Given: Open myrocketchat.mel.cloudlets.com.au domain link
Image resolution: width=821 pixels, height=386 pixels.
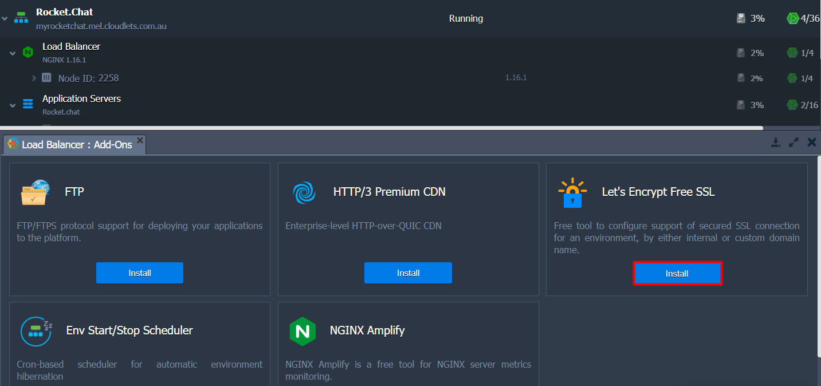Looking at the screenshot, I should 101,26.
